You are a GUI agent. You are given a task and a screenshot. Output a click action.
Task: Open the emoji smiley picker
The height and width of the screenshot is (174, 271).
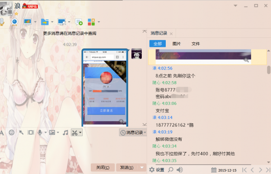12,133
